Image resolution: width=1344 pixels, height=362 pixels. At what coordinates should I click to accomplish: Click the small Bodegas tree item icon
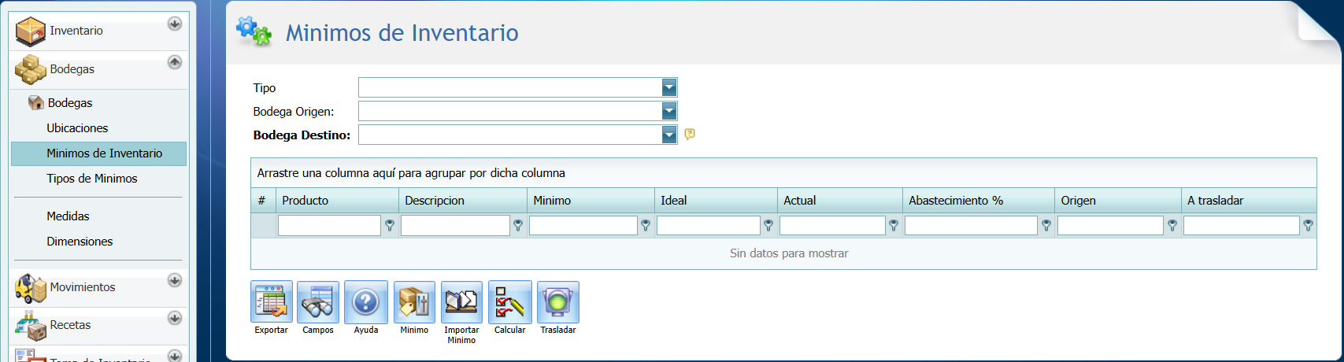(x=35, y=102)
